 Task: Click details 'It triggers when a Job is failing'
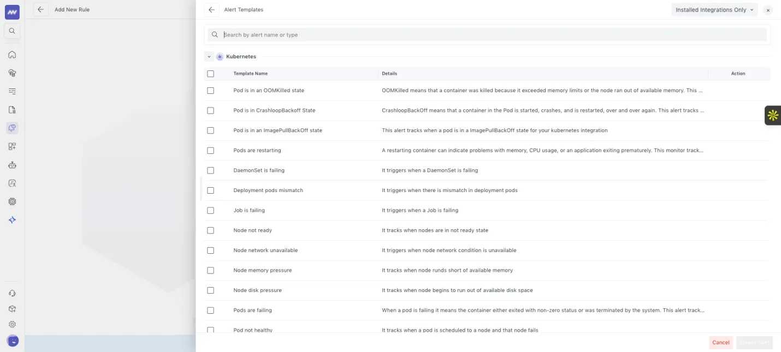coord(420,210)
